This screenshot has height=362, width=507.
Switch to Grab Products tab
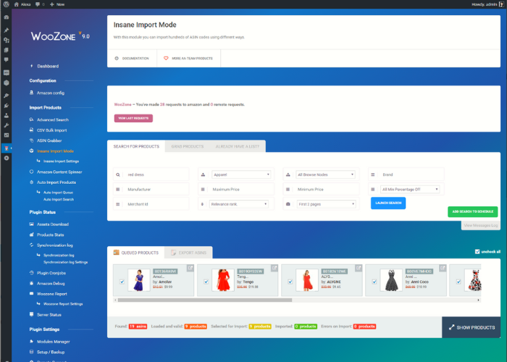pos(187,146)
